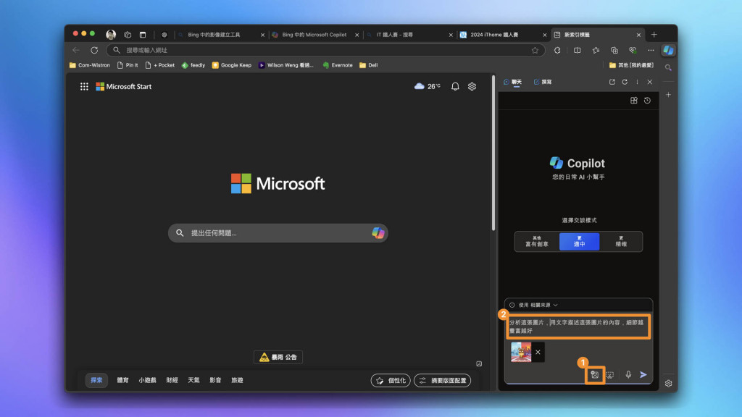The width and height of the screenshot is (742, 417).
Task: Add this page to favorites star
Action: [535, 50]
